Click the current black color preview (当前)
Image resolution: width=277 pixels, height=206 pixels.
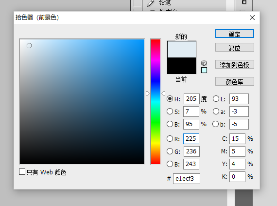point(182,66)
